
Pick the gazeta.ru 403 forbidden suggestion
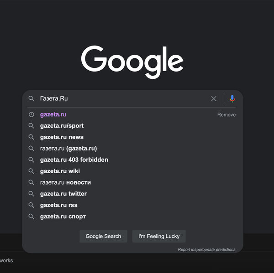click(x=74, y=160)
